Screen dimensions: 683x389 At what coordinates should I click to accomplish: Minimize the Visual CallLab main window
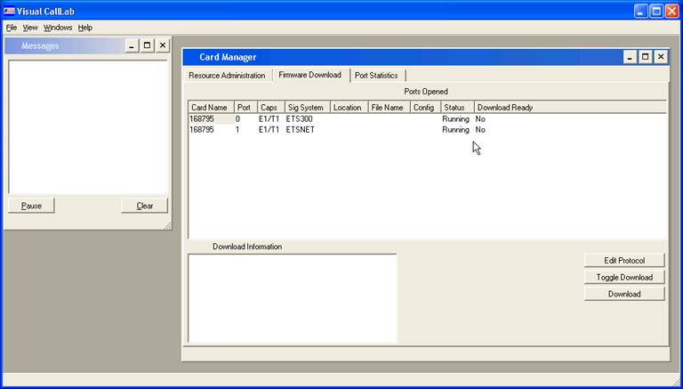coord(640,11)
